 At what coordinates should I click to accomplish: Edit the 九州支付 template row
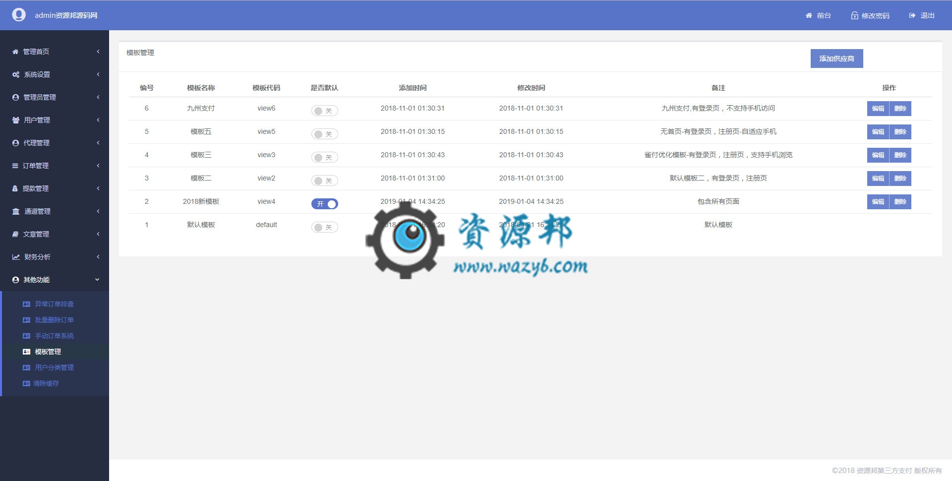(878, 109)
